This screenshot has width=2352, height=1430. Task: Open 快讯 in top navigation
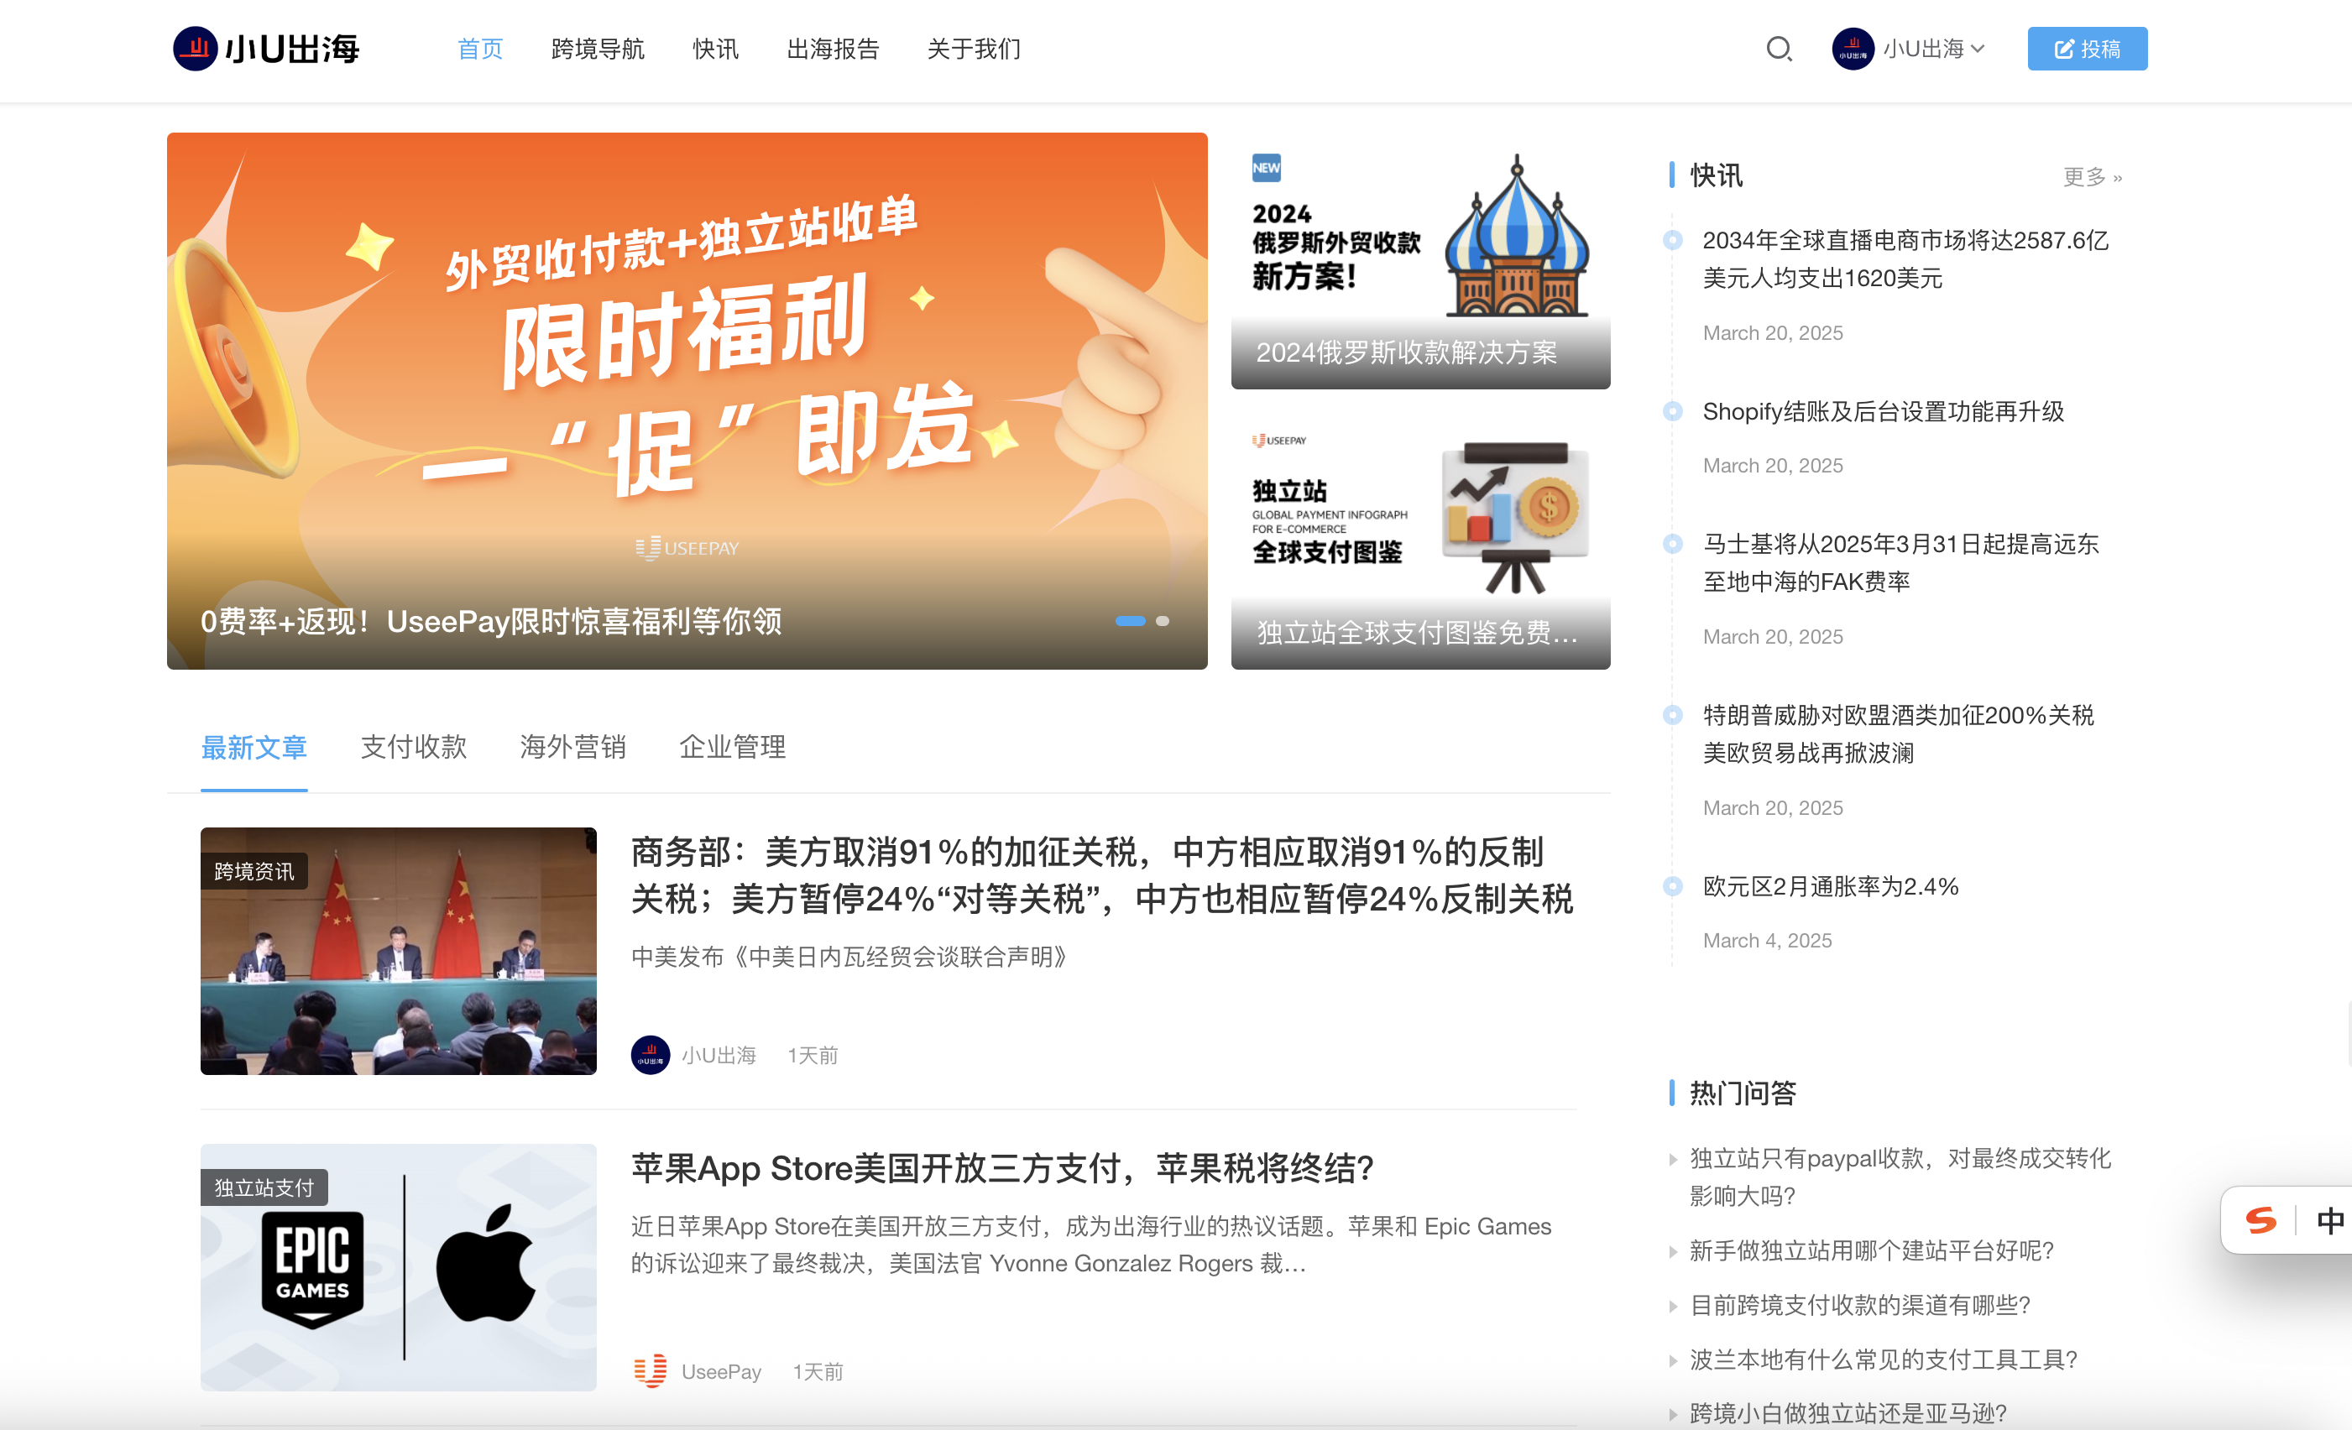coord(715,49)
